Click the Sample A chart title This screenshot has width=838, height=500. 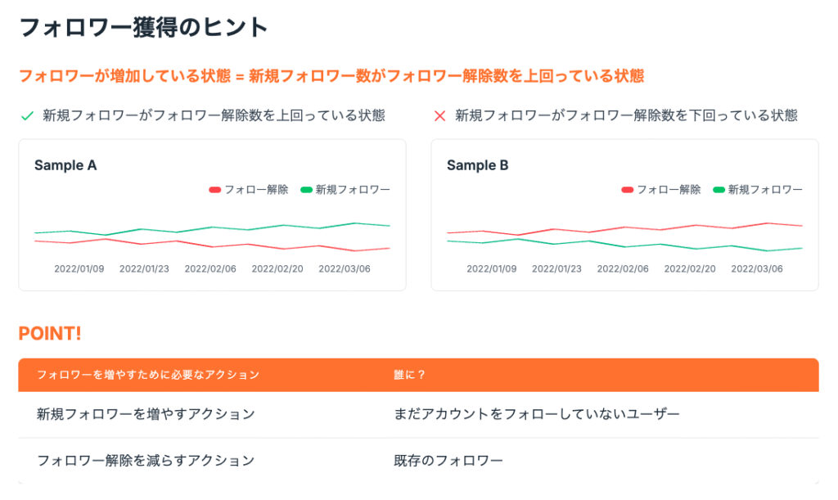point(65,165)
